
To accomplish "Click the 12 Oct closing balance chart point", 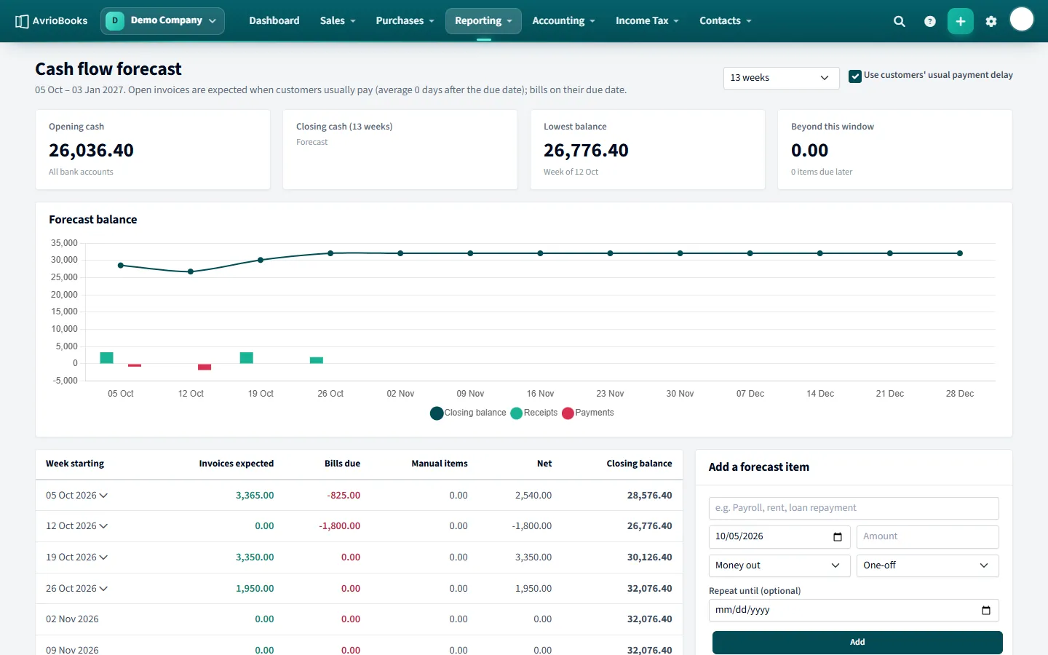I will (191, 271).
